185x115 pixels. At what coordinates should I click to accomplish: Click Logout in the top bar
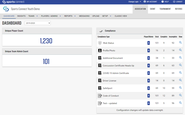point(178,2)
